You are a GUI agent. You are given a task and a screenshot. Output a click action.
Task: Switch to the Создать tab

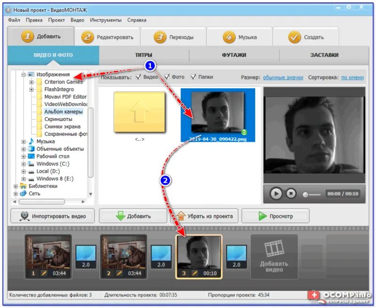point(306,37)
